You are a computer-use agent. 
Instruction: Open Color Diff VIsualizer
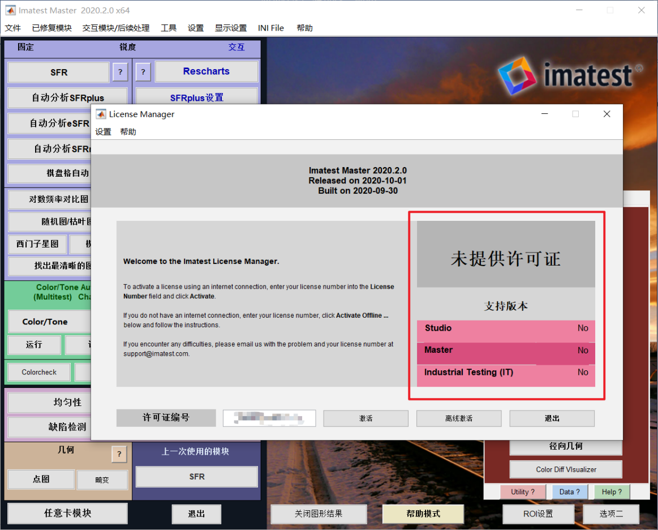pyautogui.click(x=566, y=469)
